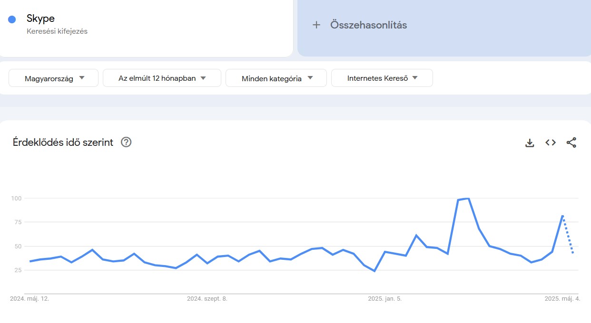Open the embed code view
591x323 pixels.
click(550, 142)
